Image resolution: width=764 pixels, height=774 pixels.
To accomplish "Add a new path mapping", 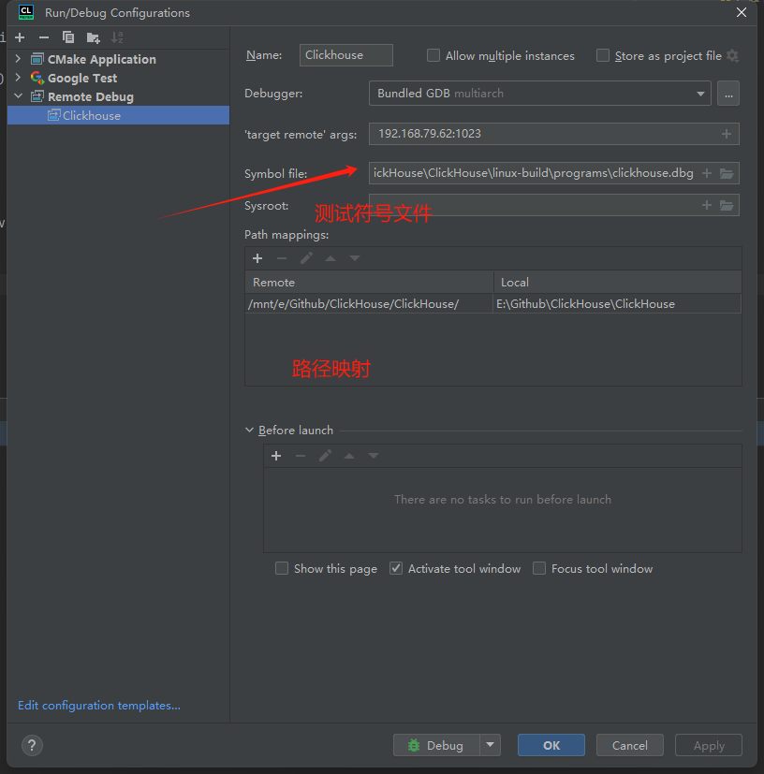I will (257, 258).
